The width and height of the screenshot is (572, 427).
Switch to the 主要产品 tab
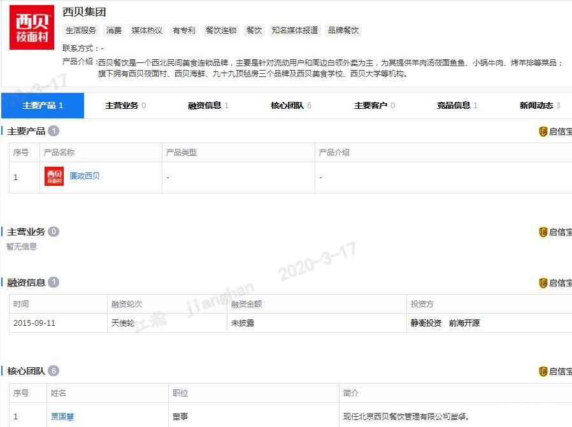tap(43, 106)
